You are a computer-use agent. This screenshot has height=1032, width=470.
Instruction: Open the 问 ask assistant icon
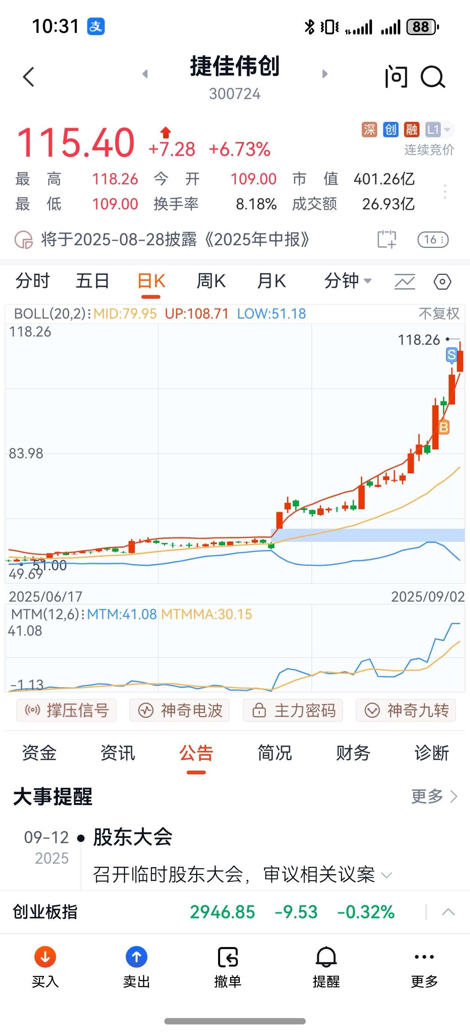[x=396, y=76]
